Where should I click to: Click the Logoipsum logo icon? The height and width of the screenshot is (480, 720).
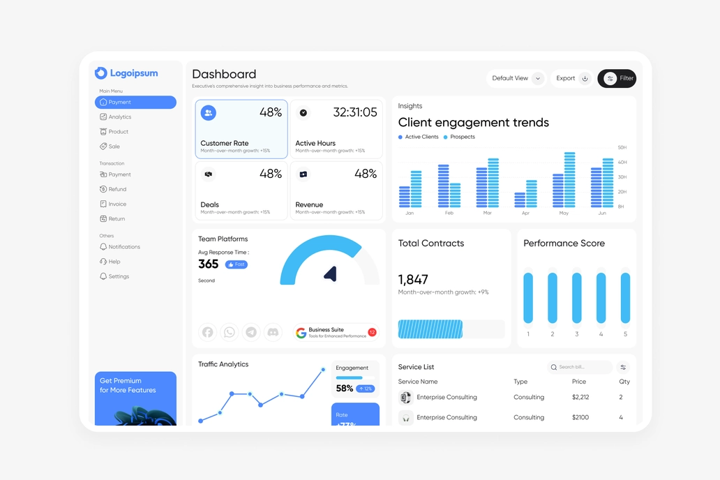tap(101, 73)
